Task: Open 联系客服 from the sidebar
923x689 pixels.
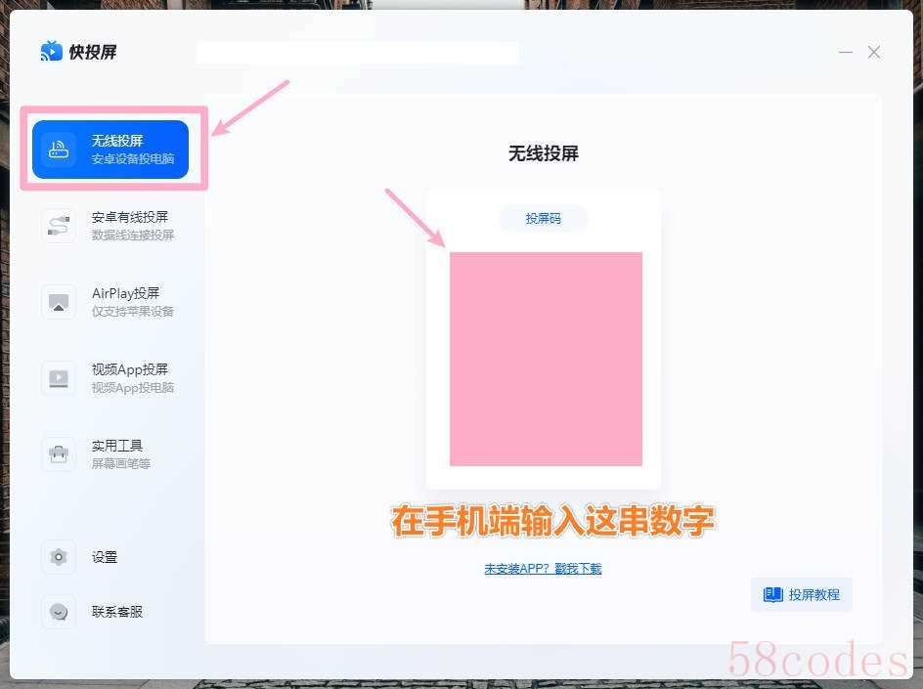Action: coord(110,612)
